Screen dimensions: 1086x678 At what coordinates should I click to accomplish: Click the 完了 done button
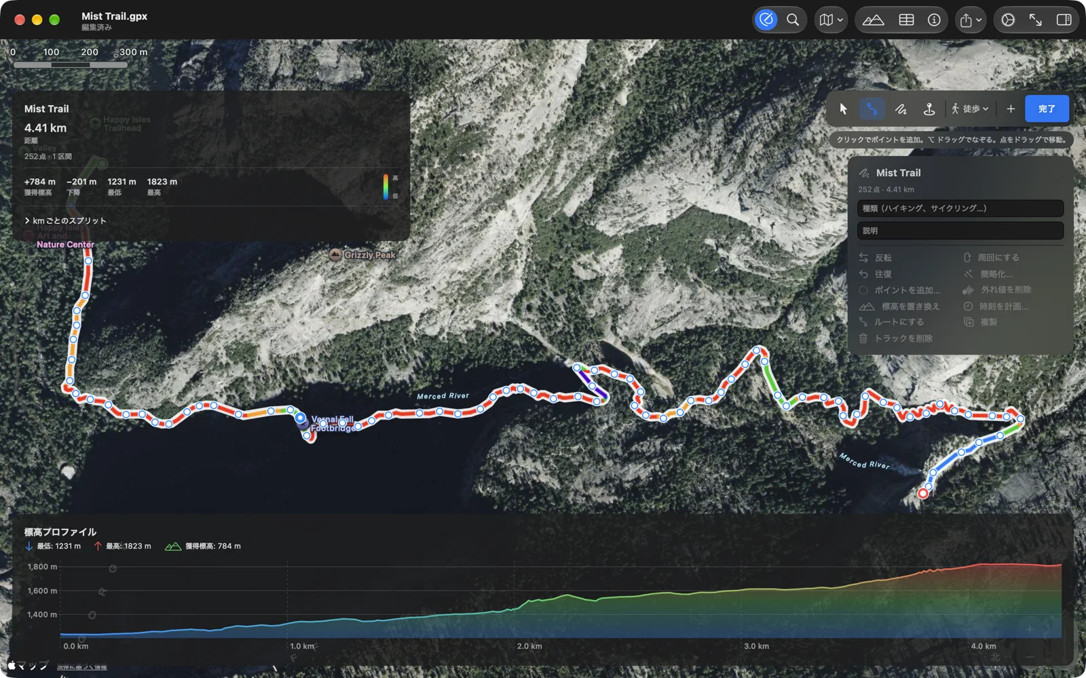[1047, 108]
